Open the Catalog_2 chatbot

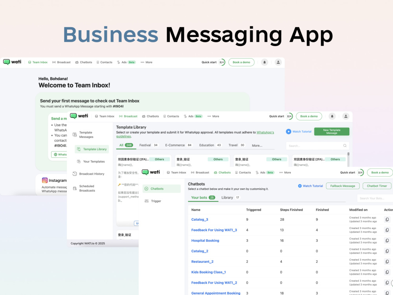tap(200, 251)
